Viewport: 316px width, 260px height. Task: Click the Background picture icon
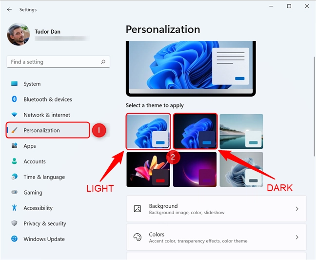pyautogui.click(x=138, y=209)
